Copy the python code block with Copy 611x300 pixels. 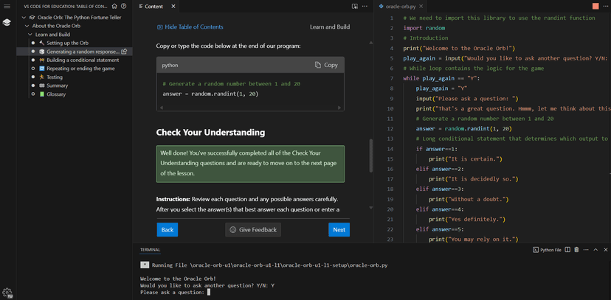tap(327, 65)
